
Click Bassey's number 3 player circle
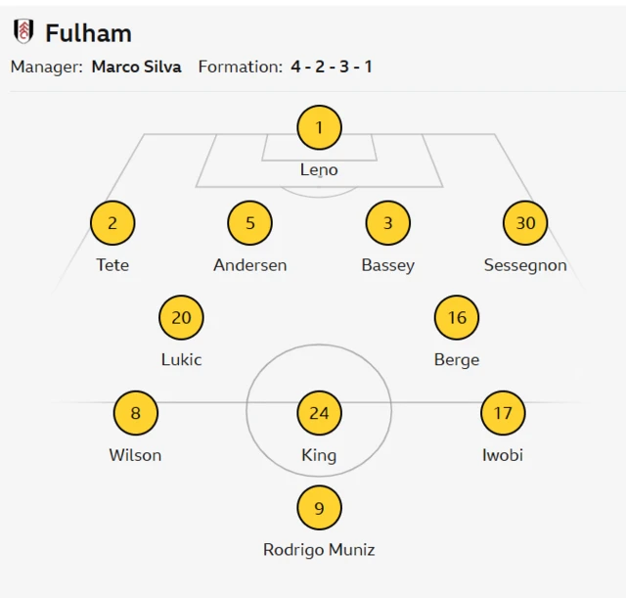388,223
